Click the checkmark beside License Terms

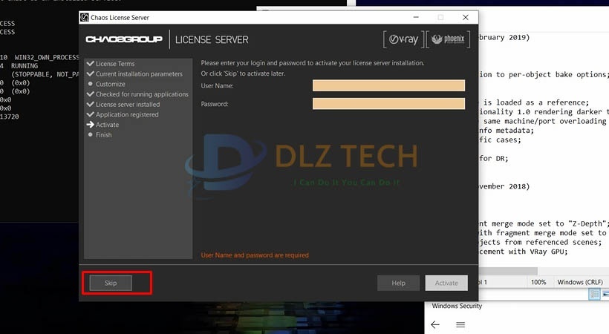[90, 64]
